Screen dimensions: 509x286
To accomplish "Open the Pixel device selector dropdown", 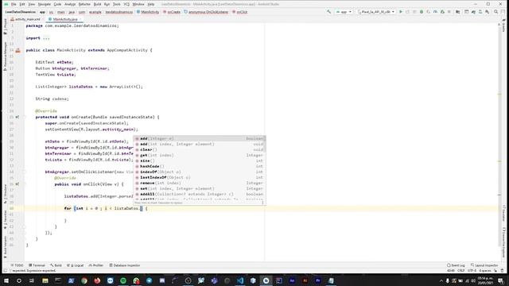I will [375, 12].
